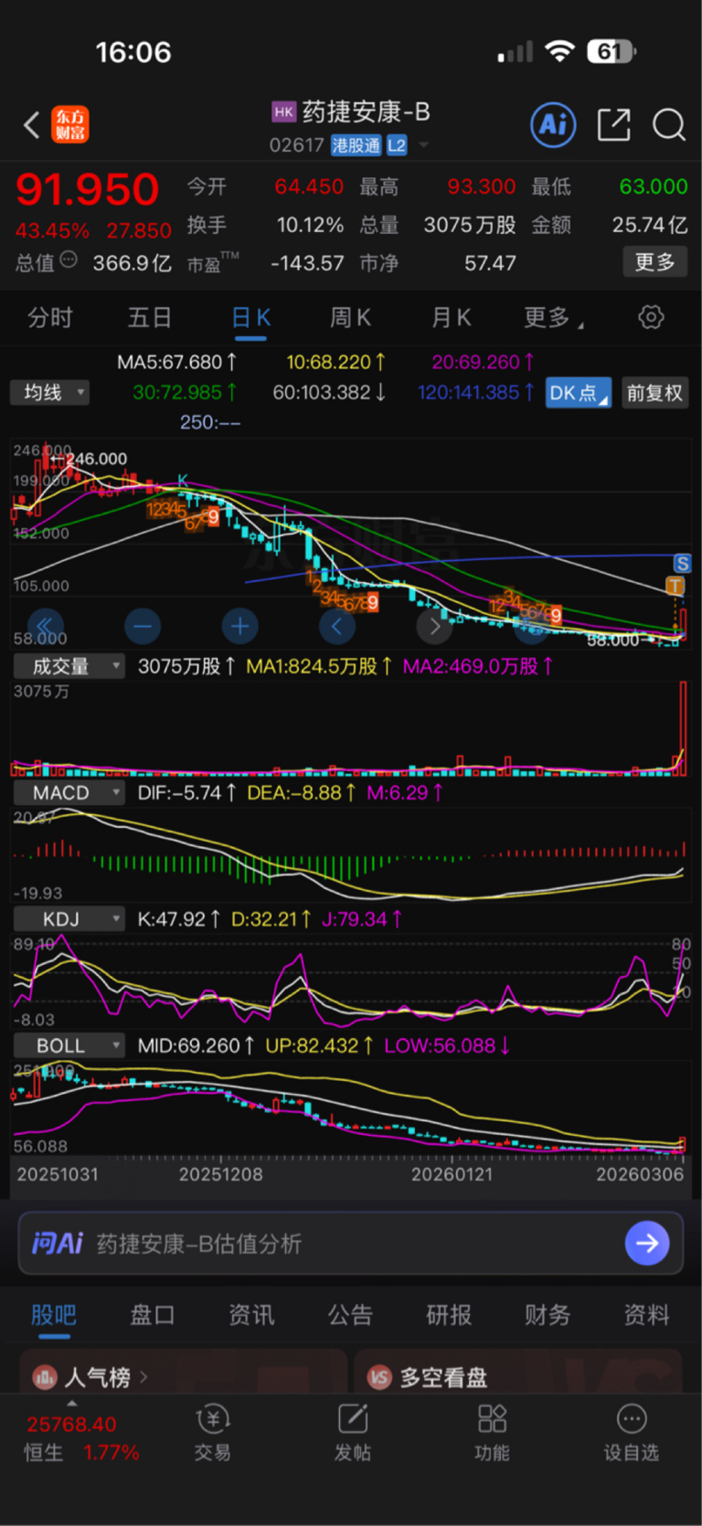The width and height of the screenshot is (702, 1526).
Task: Expand the stock code dropdown arrow
Action: (x=423, y=145)
